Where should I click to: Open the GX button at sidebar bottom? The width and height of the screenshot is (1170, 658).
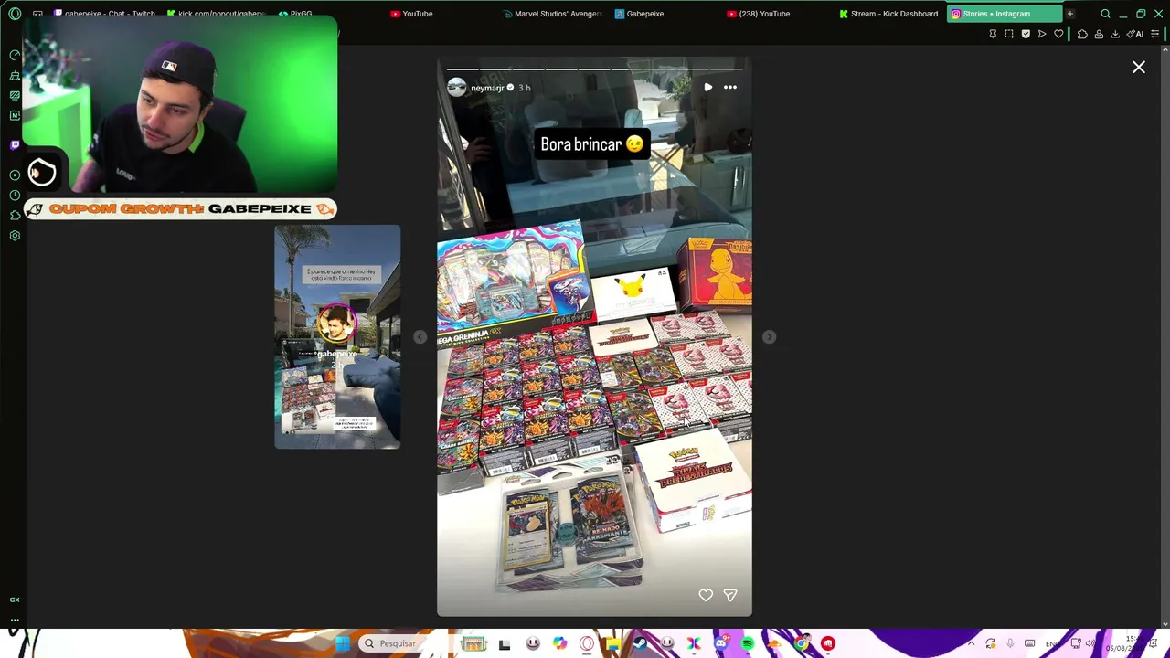pyautogui.click(x=15, y=600)
